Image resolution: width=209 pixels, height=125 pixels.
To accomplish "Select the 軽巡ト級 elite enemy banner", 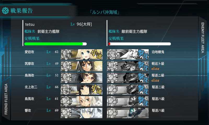I will [x=128, y=66].
